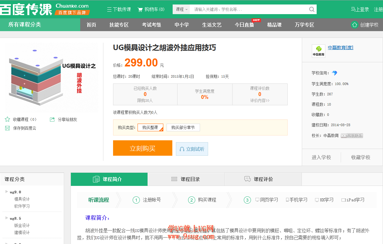Viewport: 383px width, 244px height.
Task: Open 万学专区 navigation item
Action: tap(304, 25)
